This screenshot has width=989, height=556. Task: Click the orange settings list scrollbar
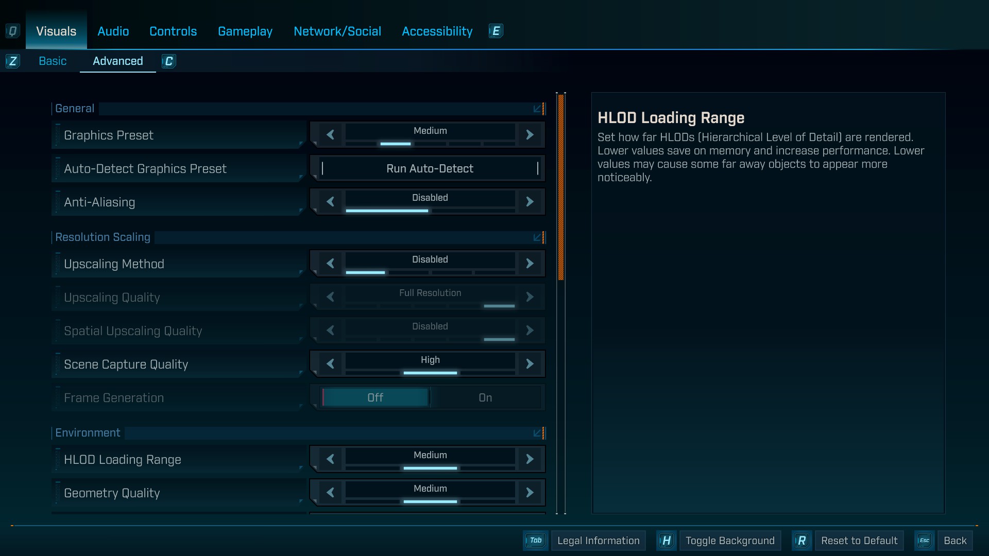(561, 187)
